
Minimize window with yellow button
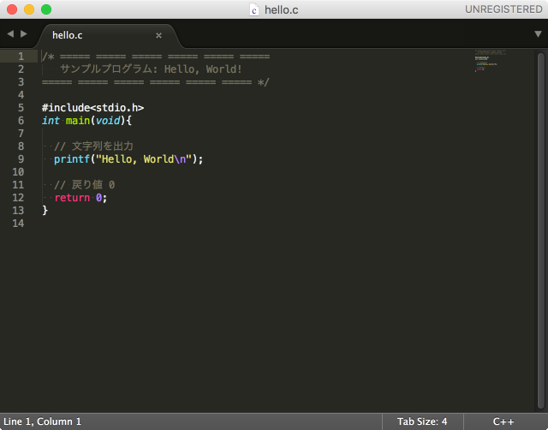pos(29,9)
